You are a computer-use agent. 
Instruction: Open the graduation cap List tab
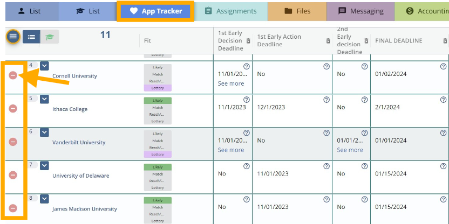87,11
